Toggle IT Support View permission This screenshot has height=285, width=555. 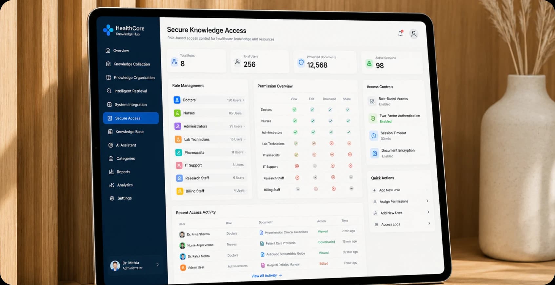(x=297, y=166)
